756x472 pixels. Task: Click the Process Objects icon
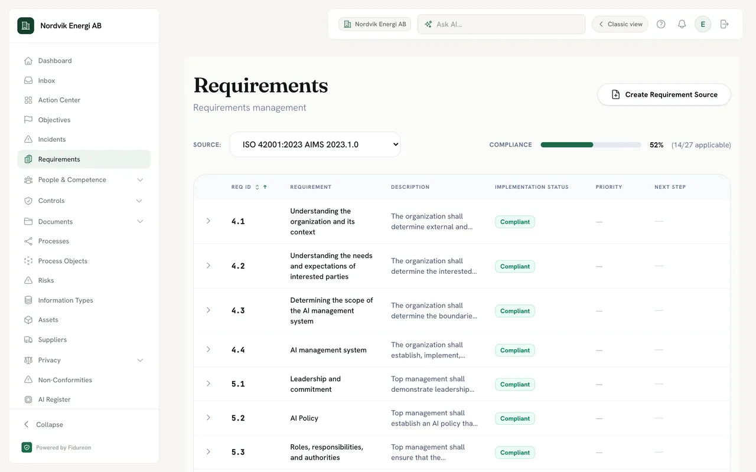tap(28, 261)
